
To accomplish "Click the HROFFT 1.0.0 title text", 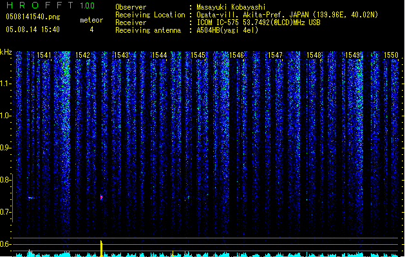I will (51, 5).
